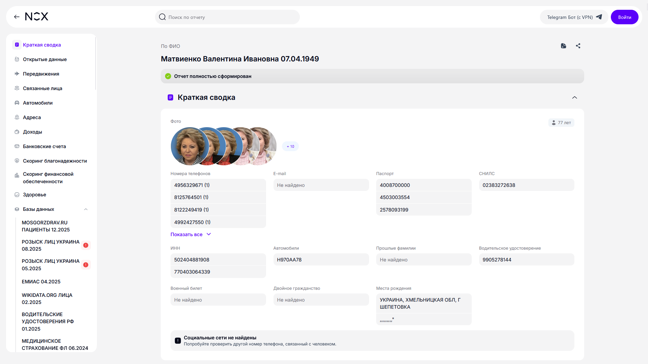This screenshot has height=364, width=648.
Task: Open WIKIDATA.ORG ЛИЦА 02.2025 database entry
Action: (47, 299)
